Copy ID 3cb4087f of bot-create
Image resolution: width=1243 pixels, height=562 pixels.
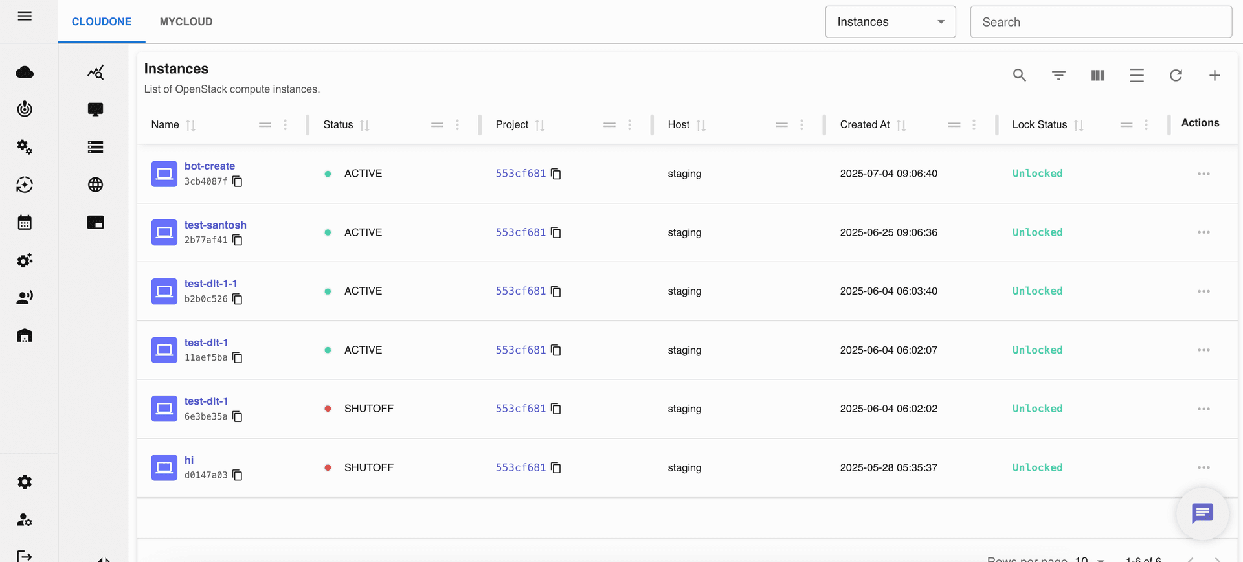pos(238,181)
